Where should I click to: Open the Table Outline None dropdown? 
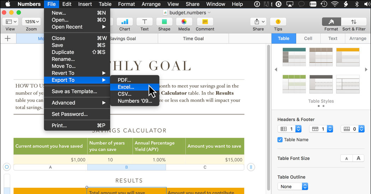[x=293, y=187]
